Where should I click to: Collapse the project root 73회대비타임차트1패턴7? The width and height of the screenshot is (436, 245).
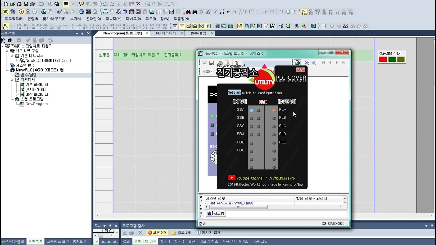pyautogui.click(x=3, y=46)
